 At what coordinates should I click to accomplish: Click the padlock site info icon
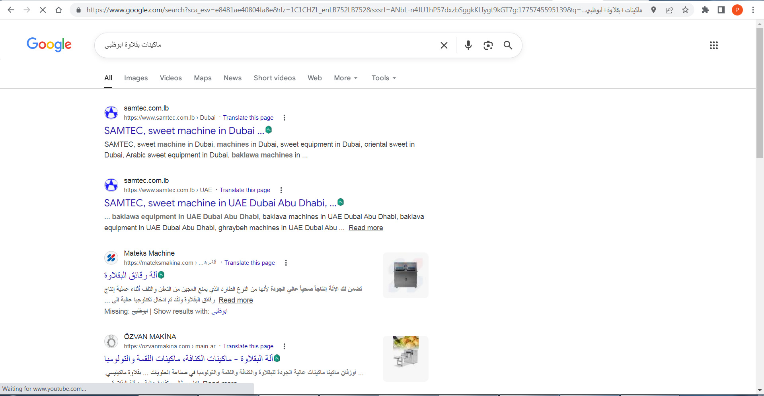coord(78,10)
